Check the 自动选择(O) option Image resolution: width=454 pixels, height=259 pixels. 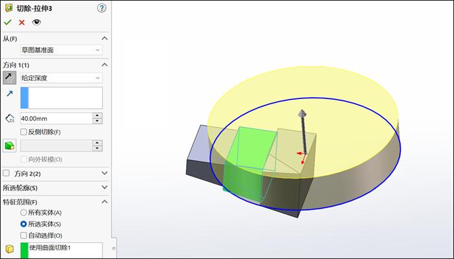click(24, 235)
